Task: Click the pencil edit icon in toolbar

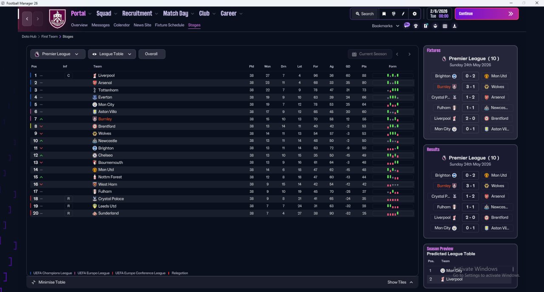Action: (403, 14)
